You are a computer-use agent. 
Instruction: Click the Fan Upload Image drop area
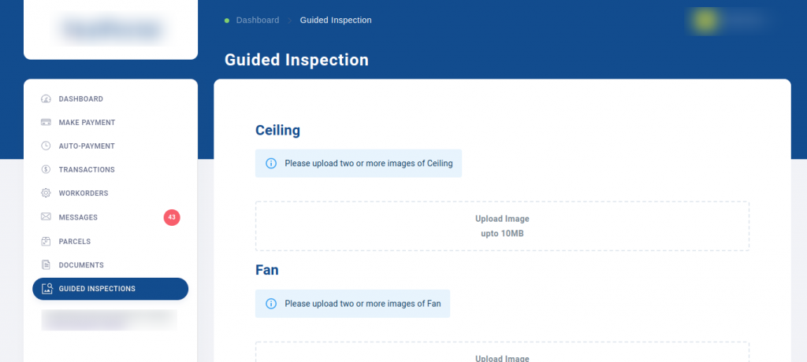502,353
